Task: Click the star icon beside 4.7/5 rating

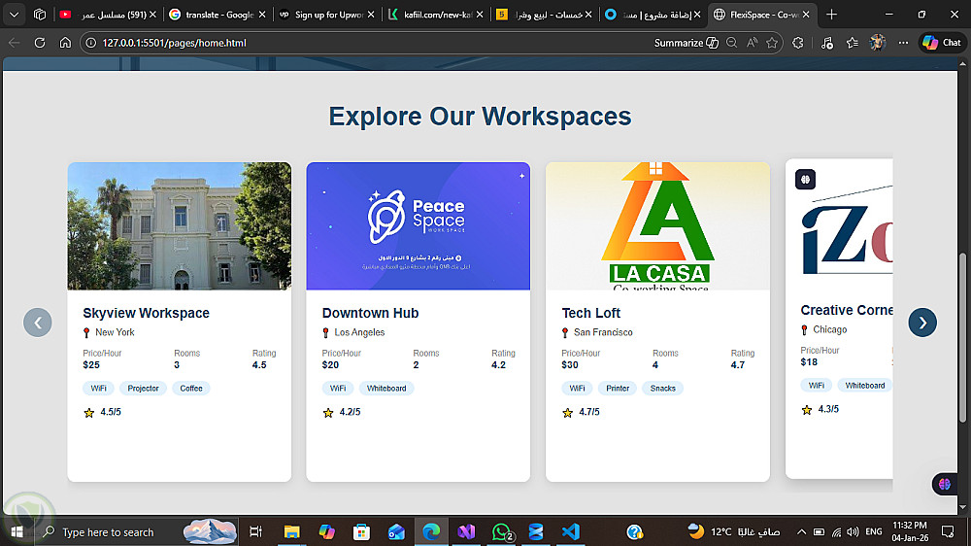Action: [567, 412]
